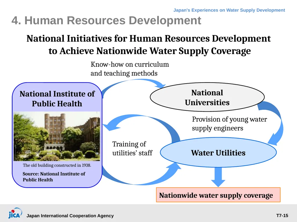Click the "National Institute of Public Health" box title
The height and width of the screenshot is (222, 297).
pos(57,99)
